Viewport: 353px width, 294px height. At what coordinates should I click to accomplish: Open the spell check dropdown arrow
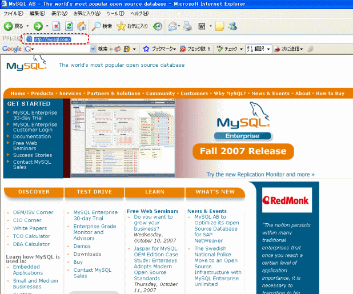pyautogui.click(x=241, y=49)
